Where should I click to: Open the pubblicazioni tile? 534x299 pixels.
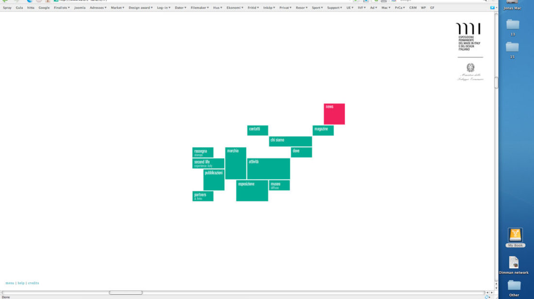pyautogui.click(x=214, y=180)
